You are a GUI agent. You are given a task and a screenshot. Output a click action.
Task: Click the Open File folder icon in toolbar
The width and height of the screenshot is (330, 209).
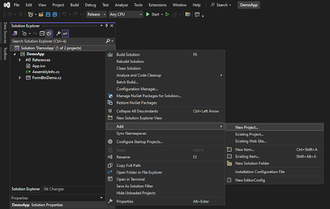coord(41,14)
